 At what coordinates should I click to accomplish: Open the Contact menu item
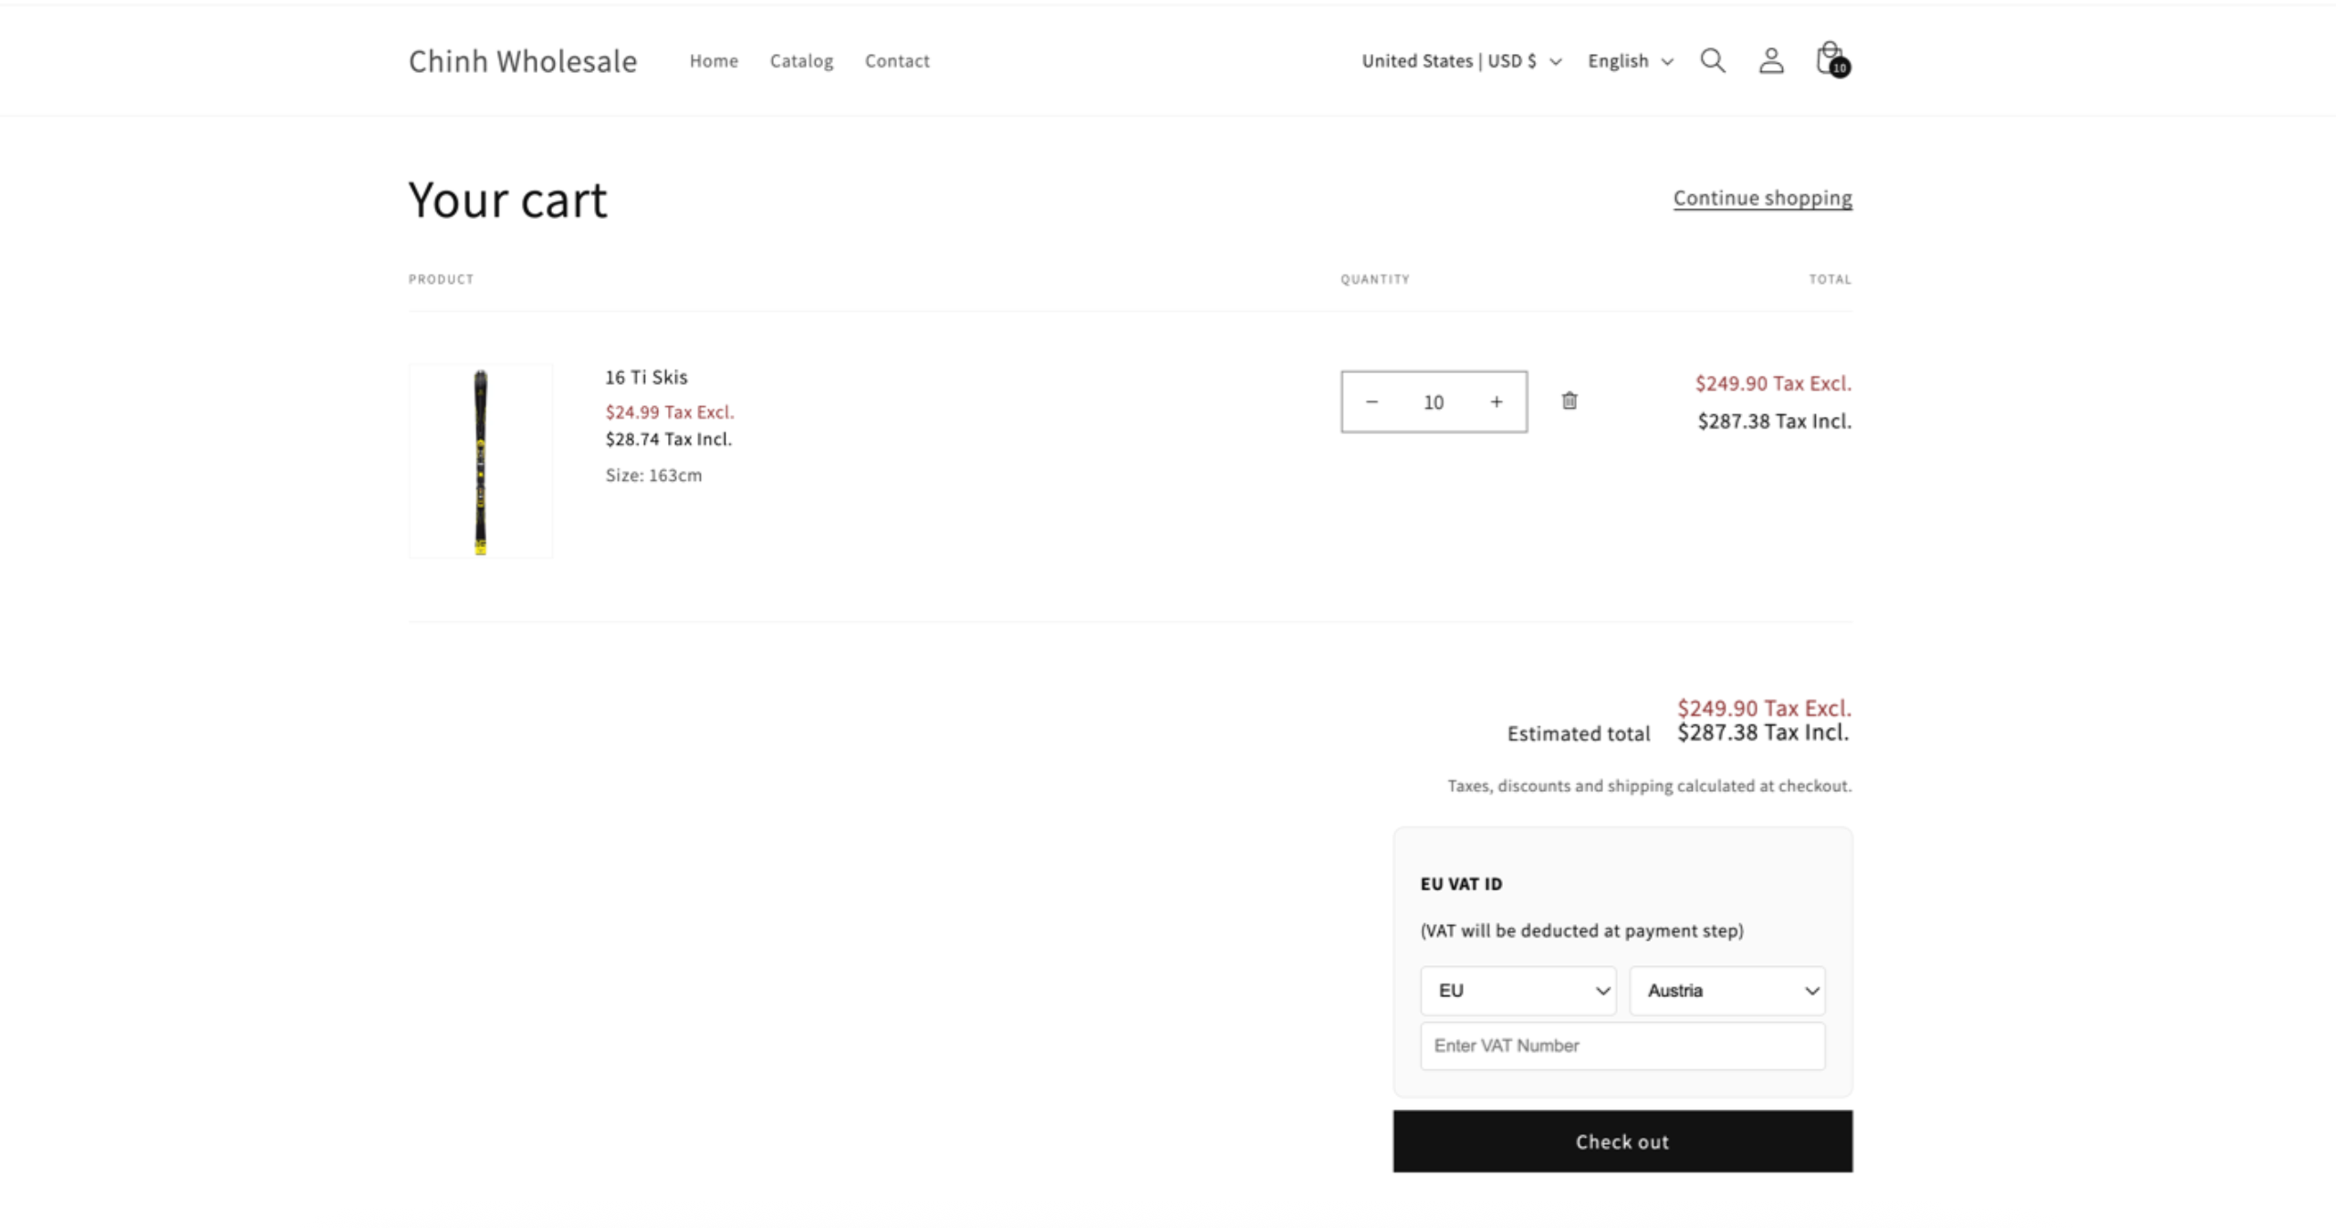point(897,61)
